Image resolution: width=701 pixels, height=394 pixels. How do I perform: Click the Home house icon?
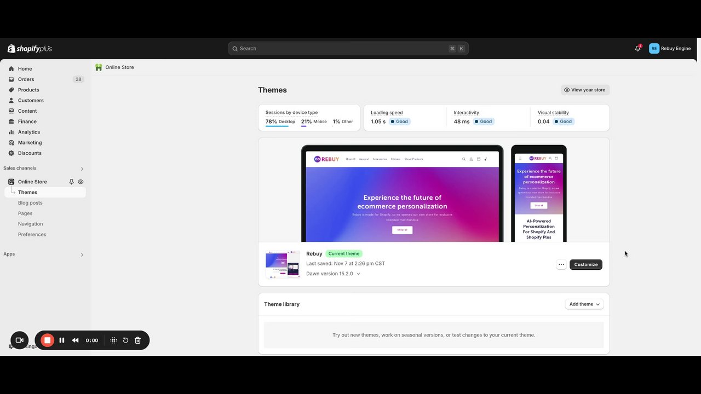(11, 69)
